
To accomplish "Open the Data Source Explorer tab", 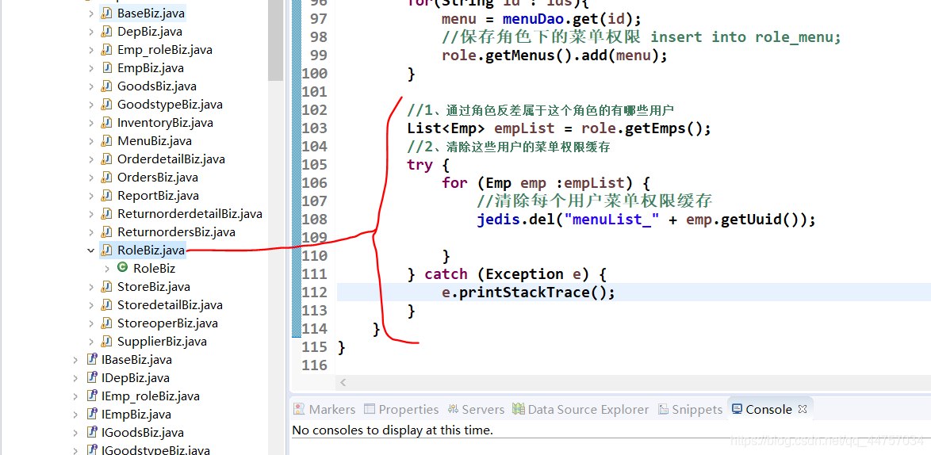I will pyautogui.click(x=580, y=409).
